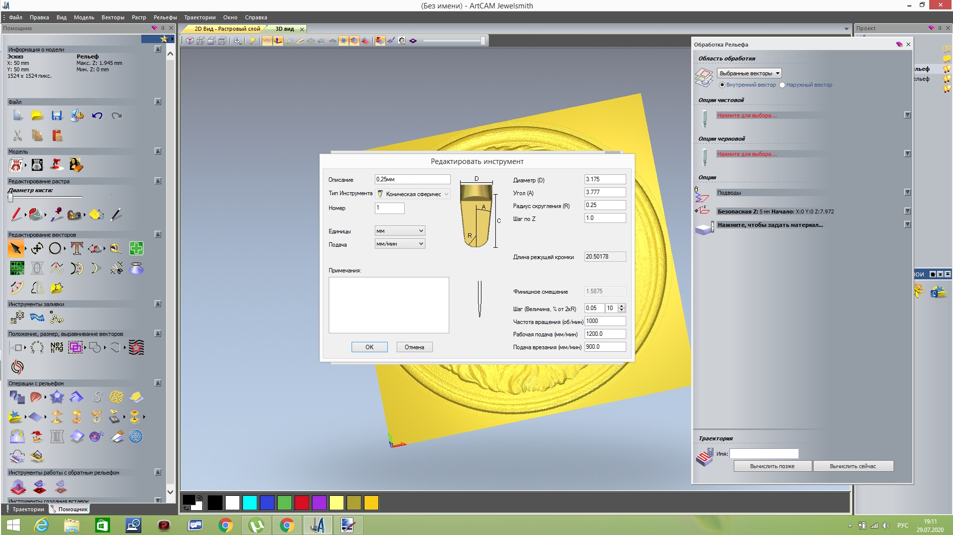Select the Outer vector radio button

[782, 85]
